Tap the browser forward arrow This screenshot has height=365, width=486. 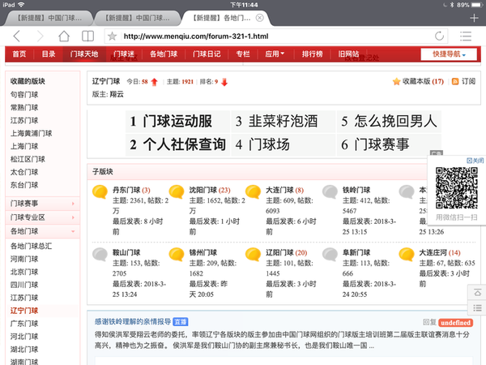(40, 36)
